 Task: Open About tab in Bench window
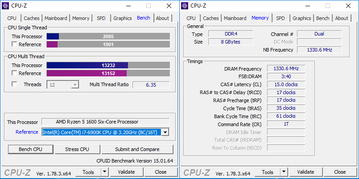[163, 18]
